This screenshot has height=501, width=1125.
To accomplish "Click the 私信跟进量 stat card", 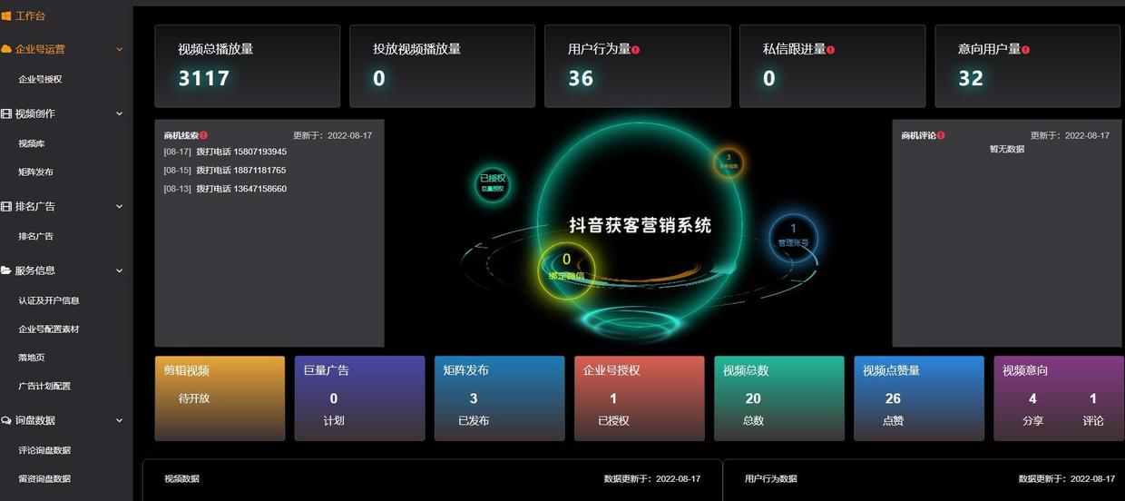I will (x=832, y=66).
